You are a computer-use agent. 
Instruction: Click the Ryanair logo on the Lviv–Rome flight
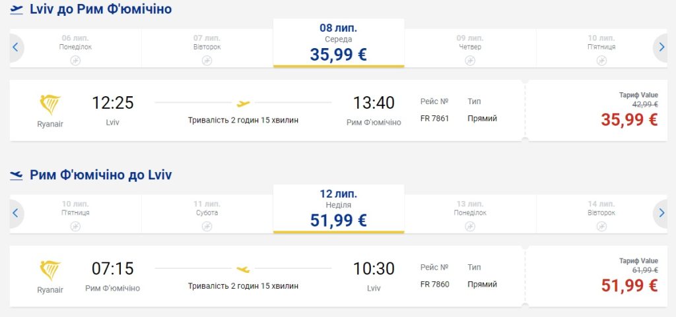tap(50, 105)
